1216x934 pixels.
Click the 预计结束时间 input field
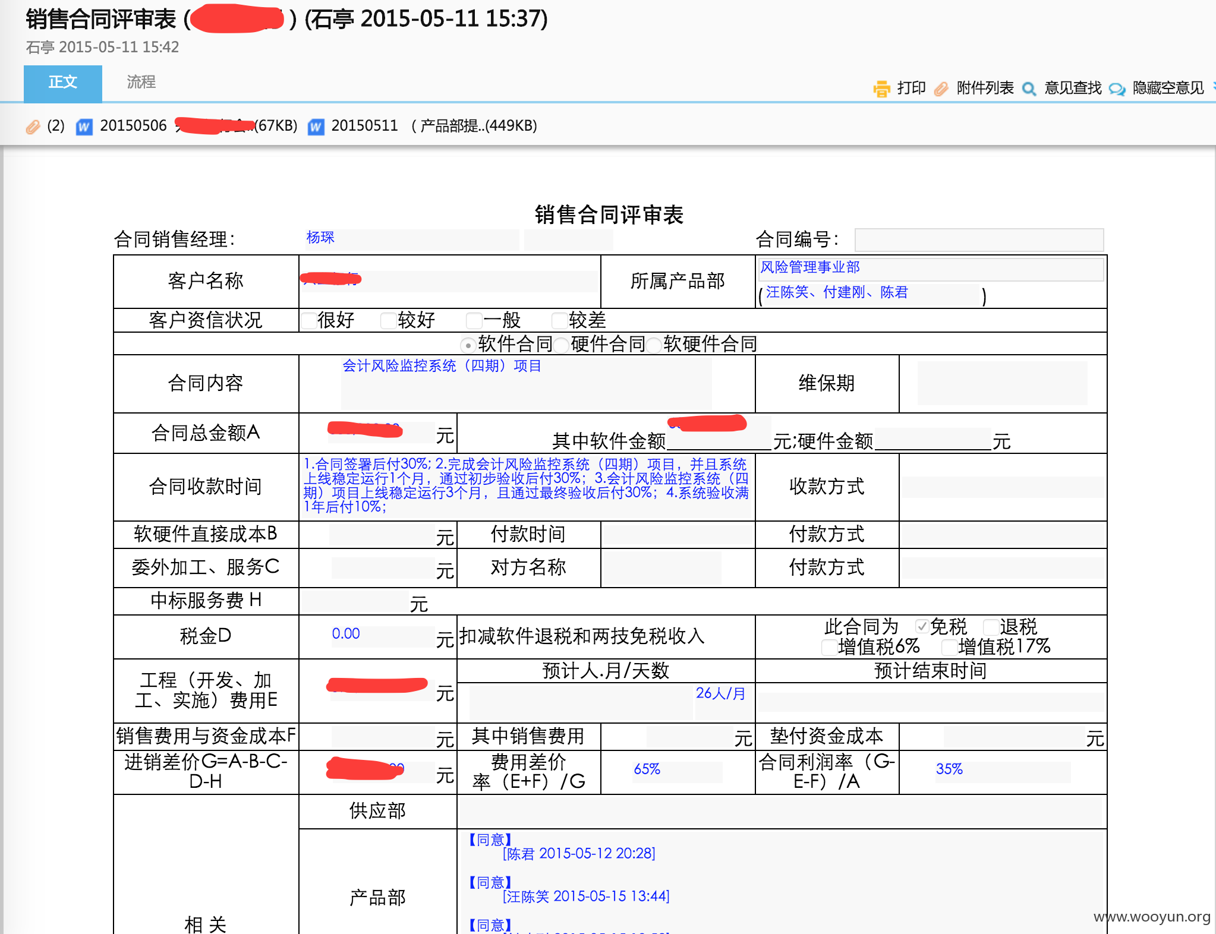pos(931,702)
